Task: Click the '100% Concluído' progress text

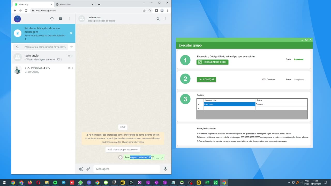Action: point(268,80)
